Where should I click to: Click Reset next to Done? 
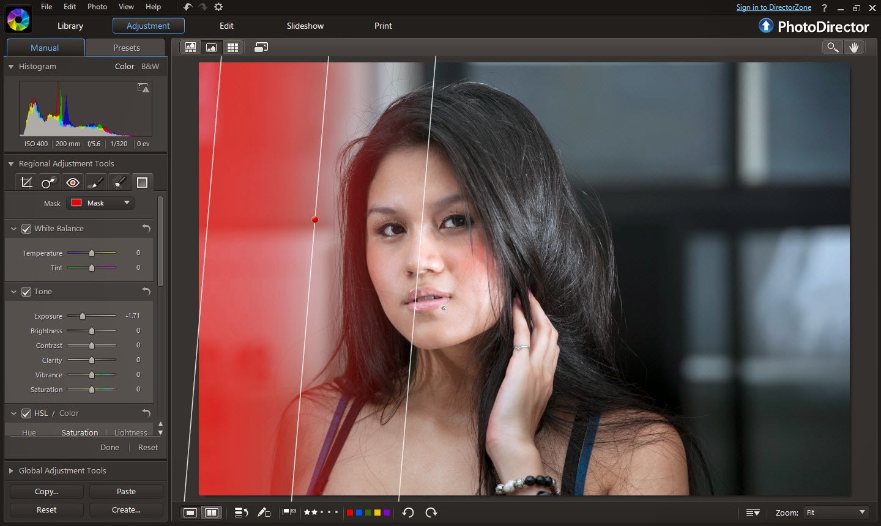tap(148, 447)
